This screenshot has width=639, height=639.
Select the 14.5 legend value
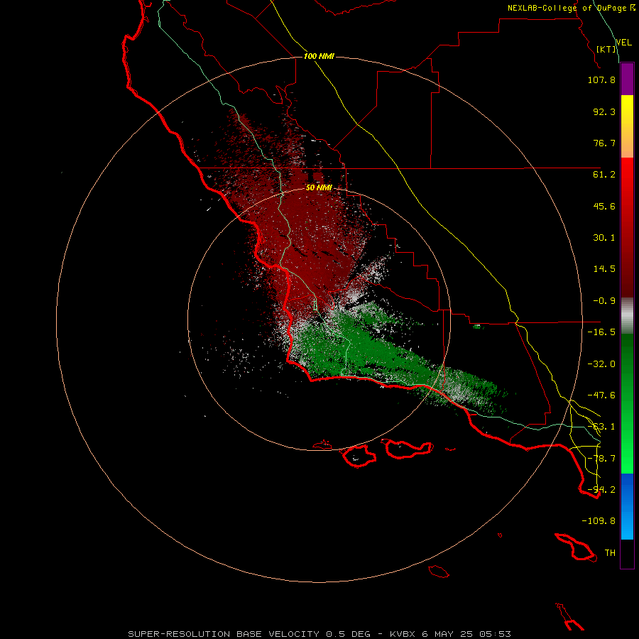pyautogui.click(x=604, y=269)
